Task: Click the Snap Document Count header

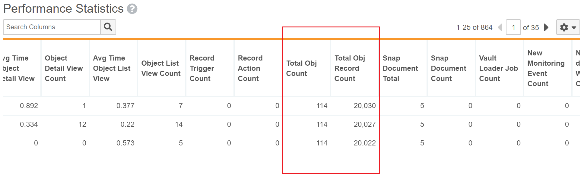Action: pos(448,68)
